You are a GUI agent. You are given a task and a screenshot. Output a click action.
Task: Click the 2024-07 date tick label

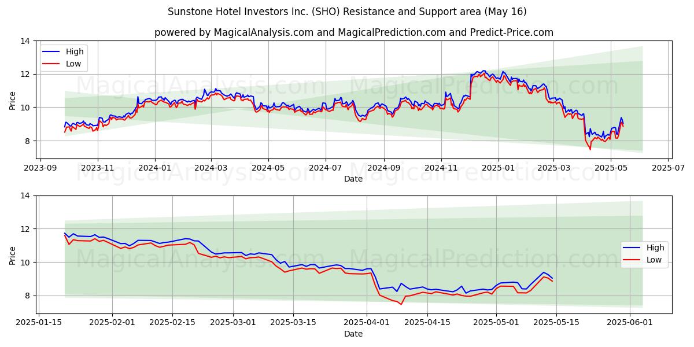(326, 168)
